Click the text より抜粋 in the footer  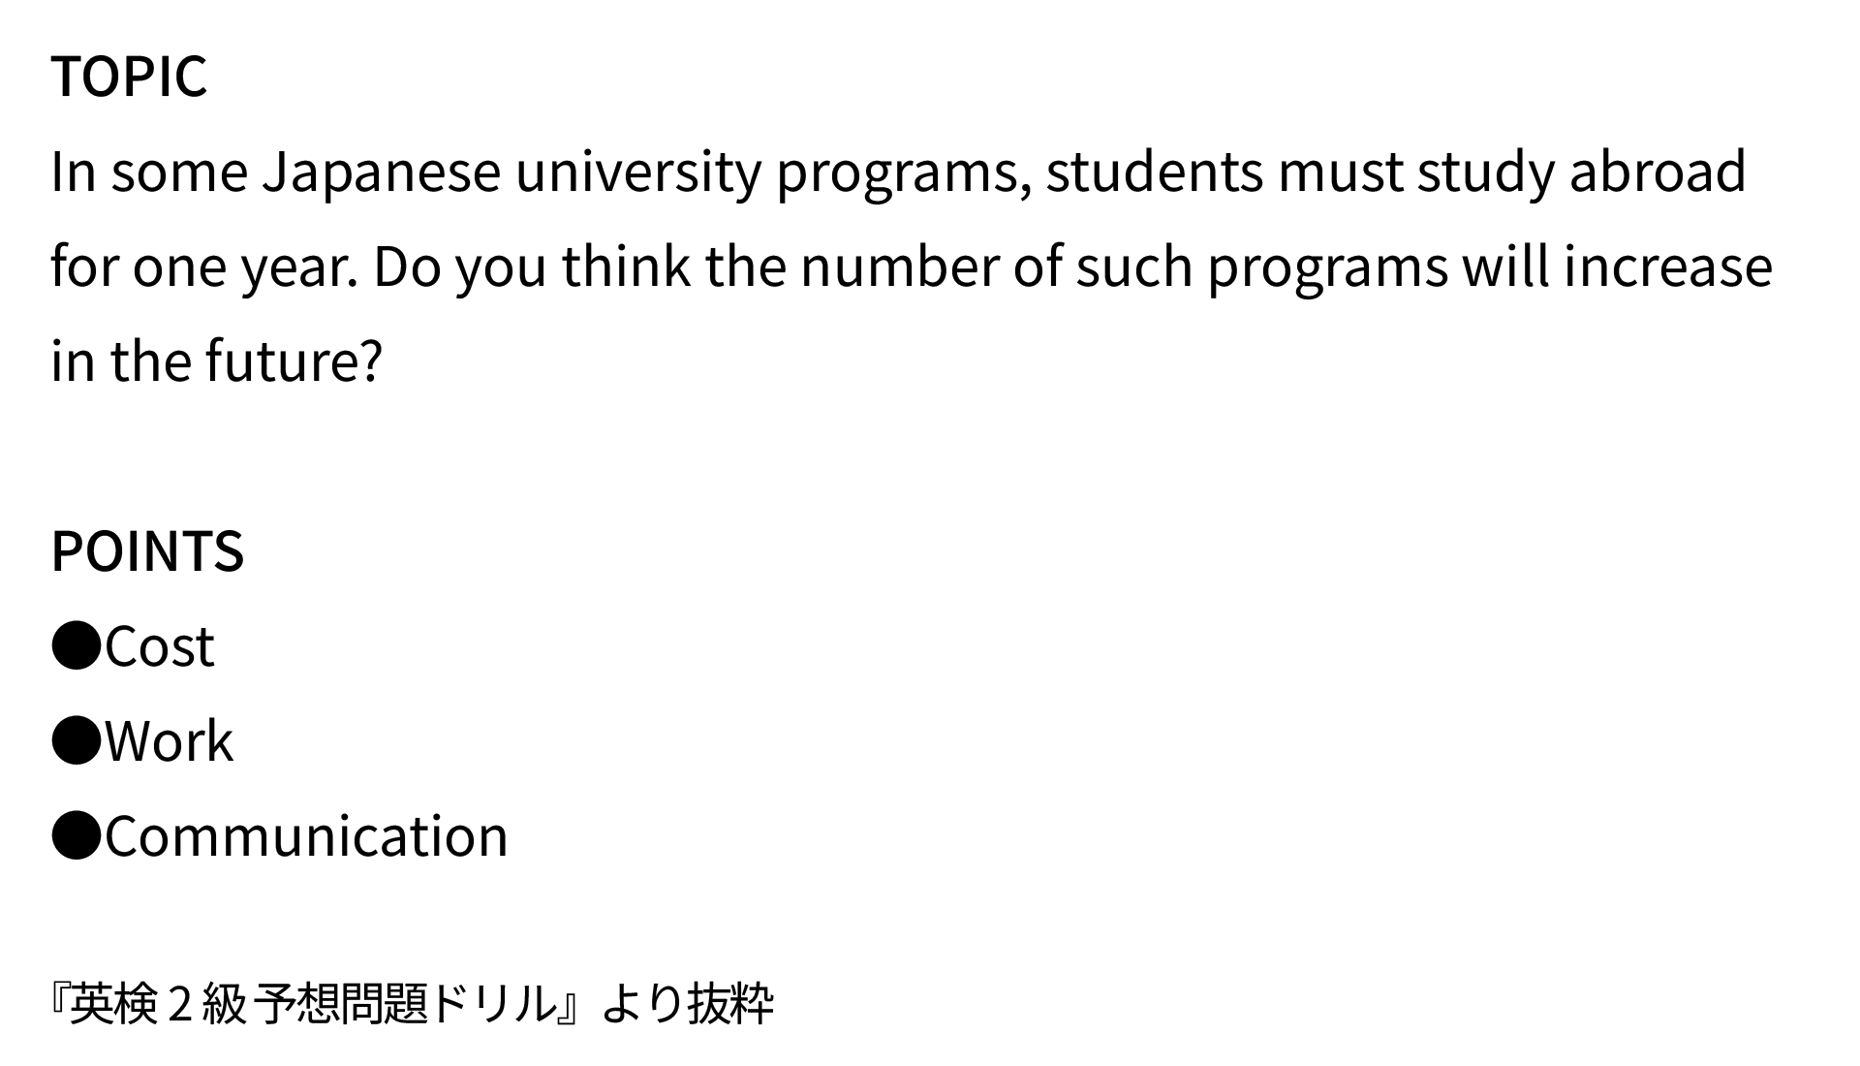point(687,1004)
